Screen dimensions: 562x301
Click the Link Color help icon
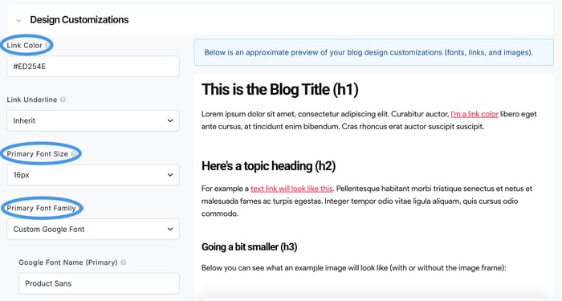pos(47,46)
